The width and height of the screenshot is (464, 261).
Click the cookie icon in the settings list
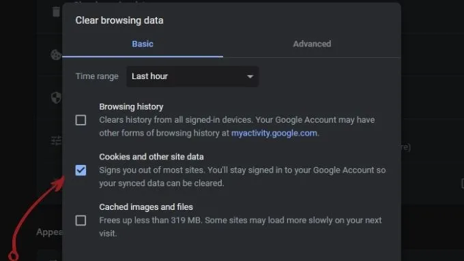tap(56, 55)
